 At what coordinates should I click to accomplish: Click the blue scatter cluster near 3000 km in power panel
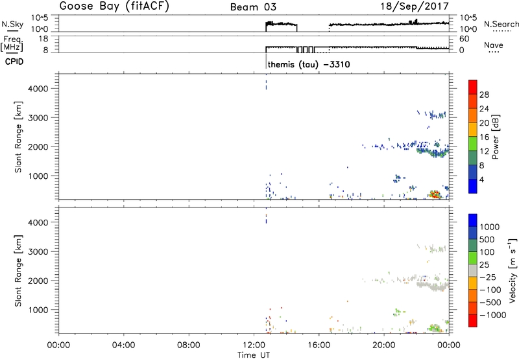click(436, 115)
